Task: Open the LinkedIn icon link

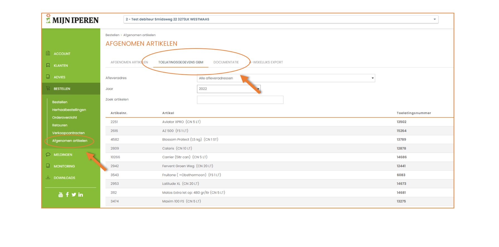Action: [81, 195]
